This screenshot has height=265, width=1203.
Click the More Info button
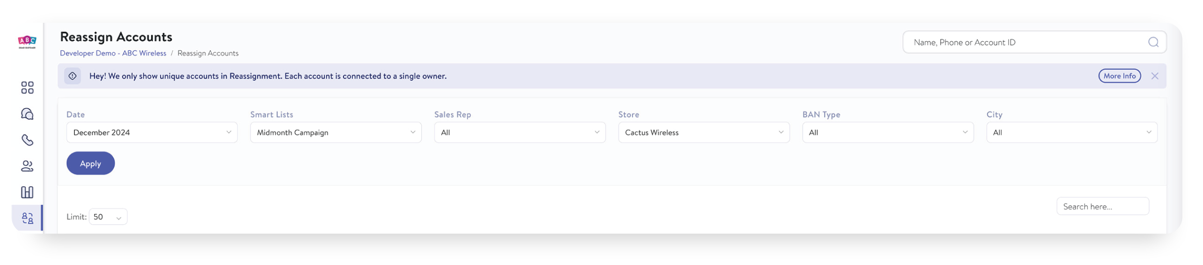[x=1119, y=76]
